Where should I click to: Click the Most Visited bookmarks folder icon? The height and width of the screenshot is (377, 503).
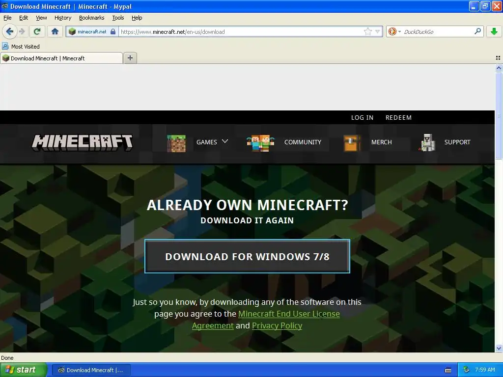(5, 47)
